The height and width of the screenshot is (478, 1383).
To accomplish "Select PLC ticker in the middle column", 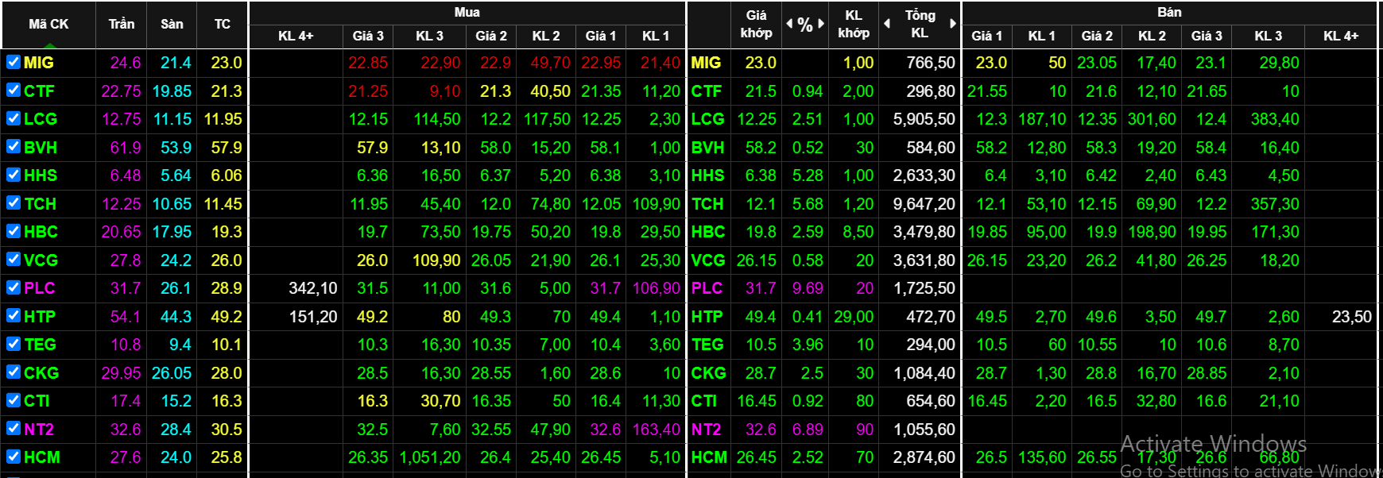I will [707, 288].
